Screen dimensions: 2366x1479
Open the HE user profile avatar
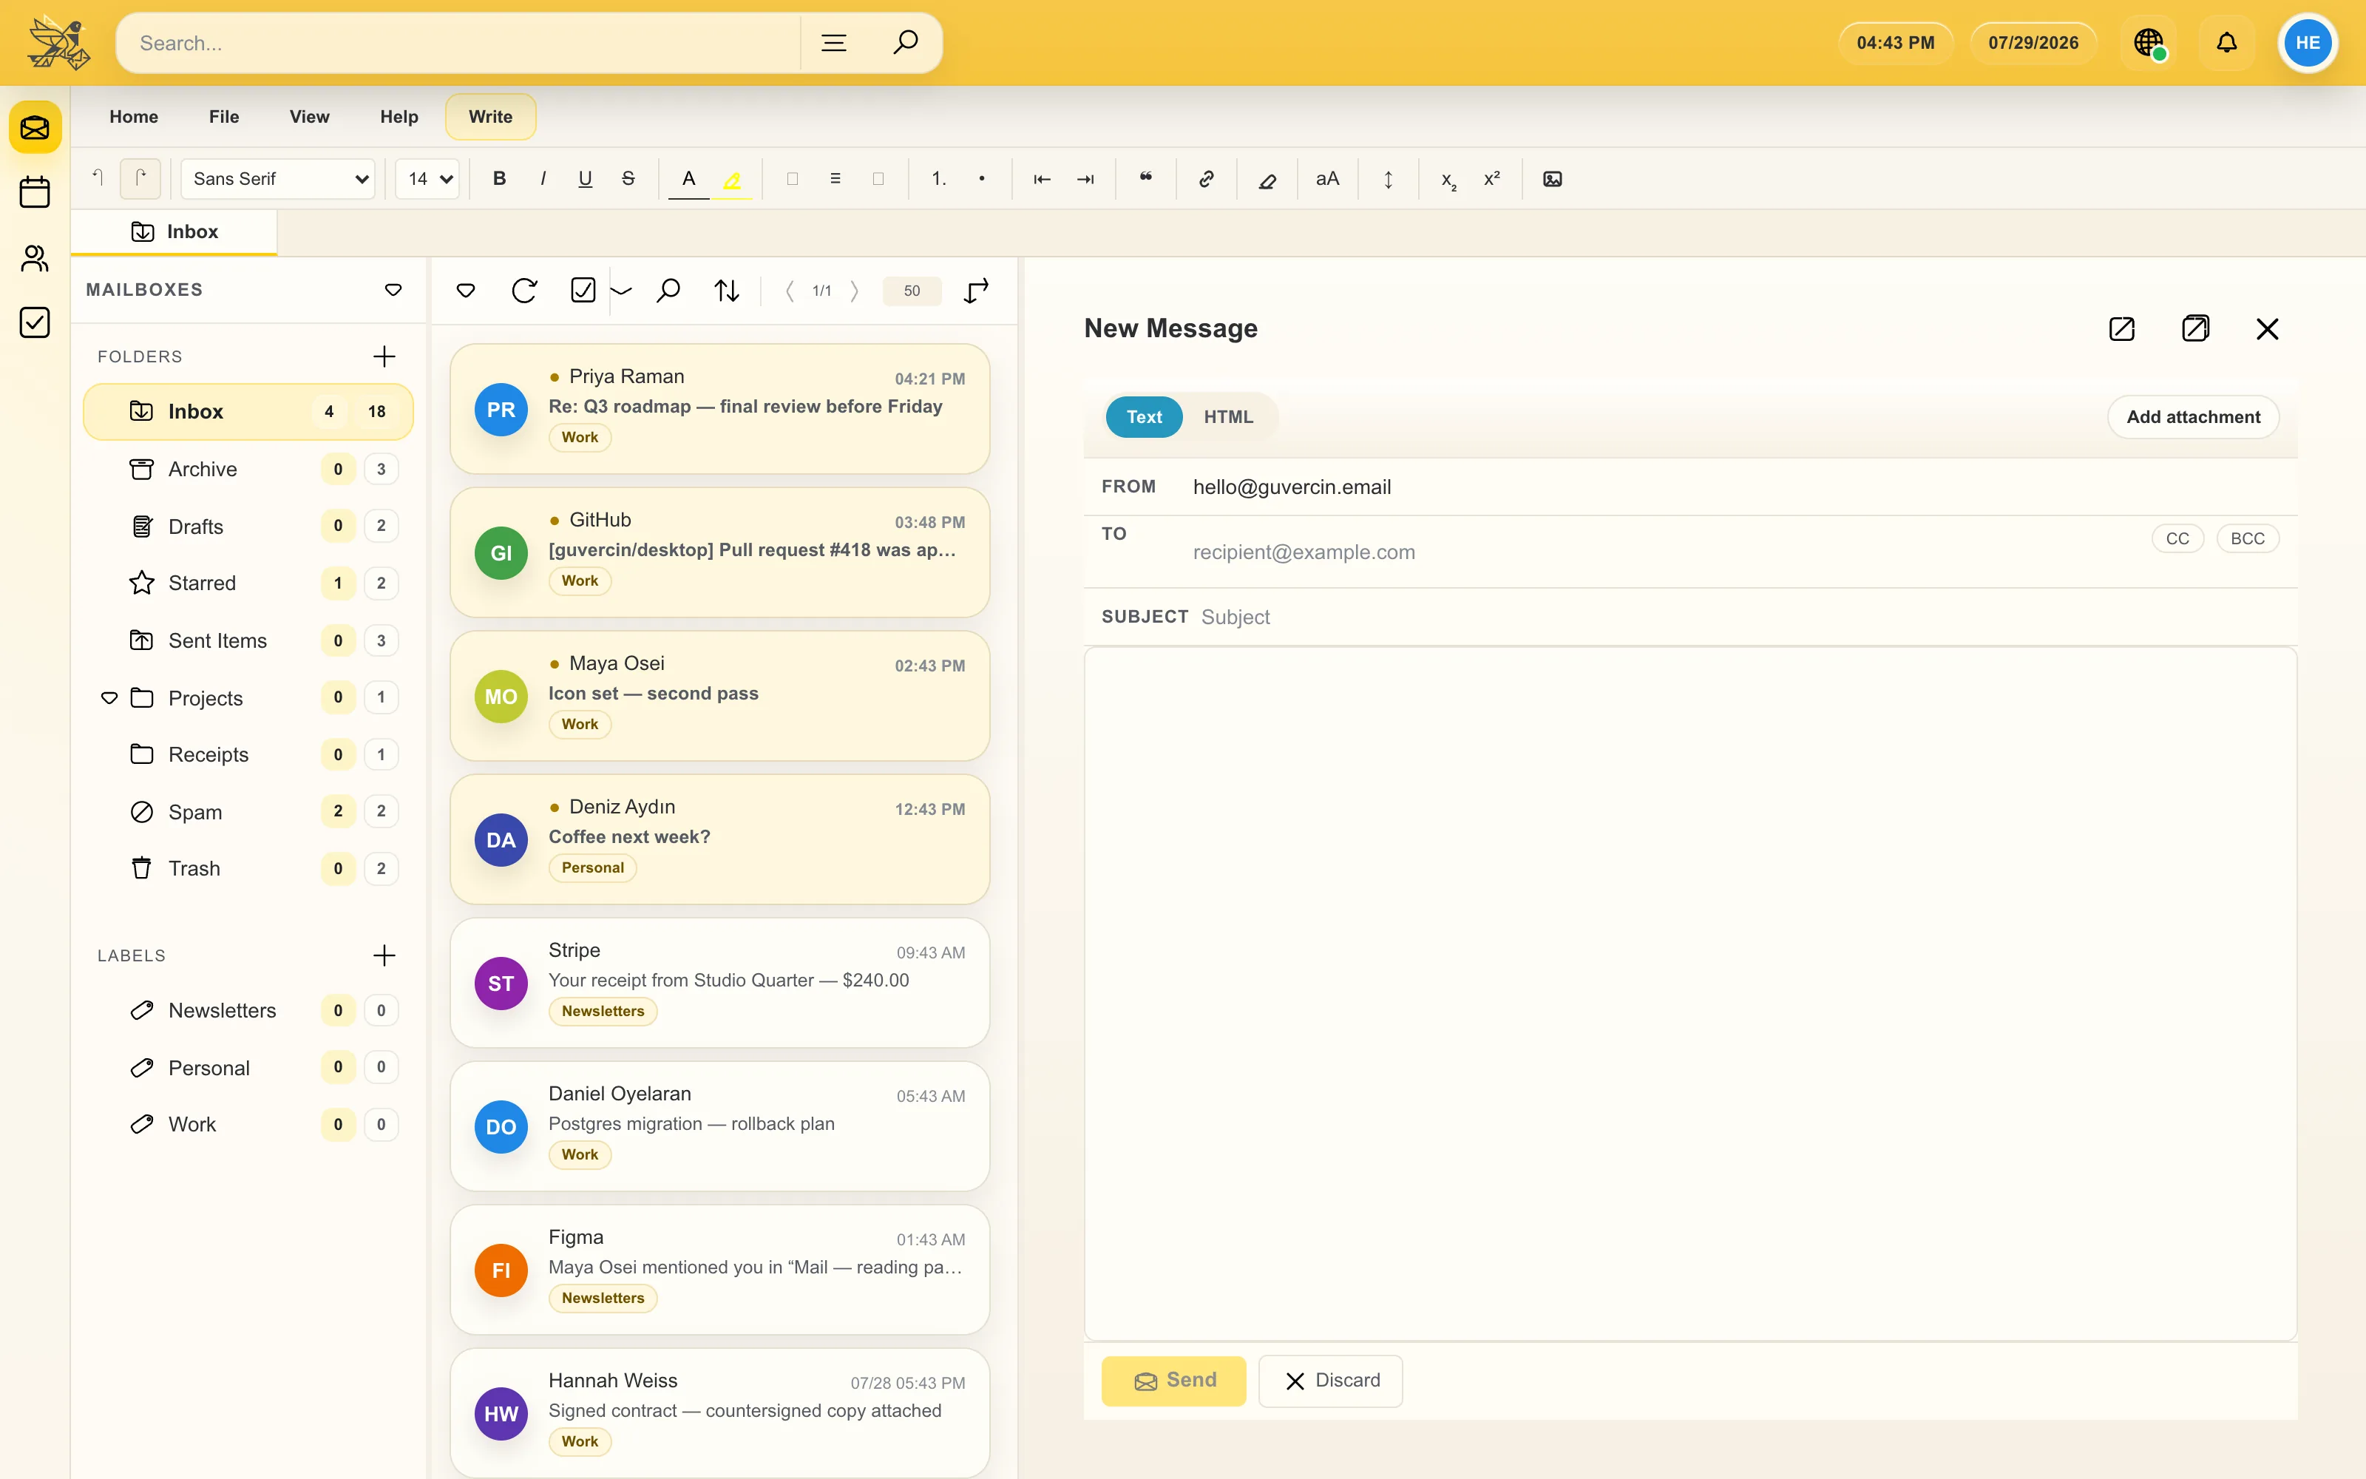click(2308, 42)
